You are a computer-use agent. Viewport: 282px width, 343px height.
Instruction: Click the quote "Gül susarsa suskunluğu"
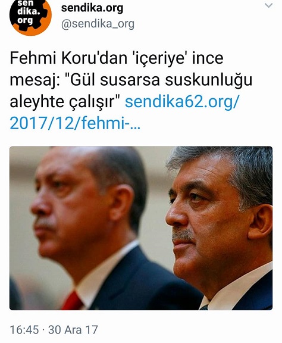pyautogui.click(x=161, y=80)
